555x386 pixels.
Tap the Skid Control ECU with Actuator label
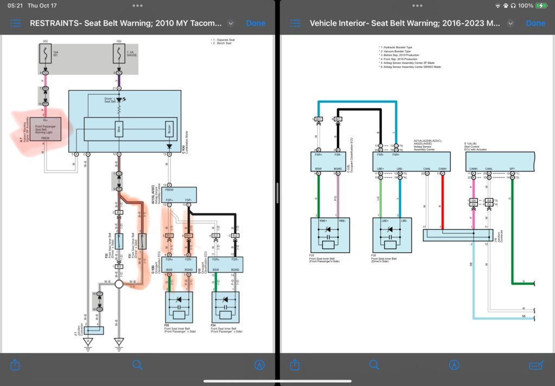click(x=475, y=146)
